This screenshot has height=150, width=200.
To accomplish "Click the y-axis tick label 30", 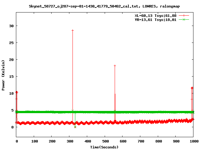I will coord(11,26).
